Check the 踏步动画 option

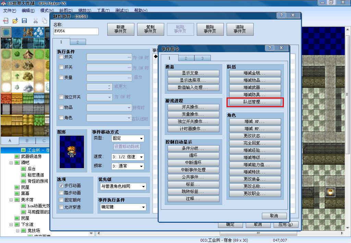(x=61, y=193)
